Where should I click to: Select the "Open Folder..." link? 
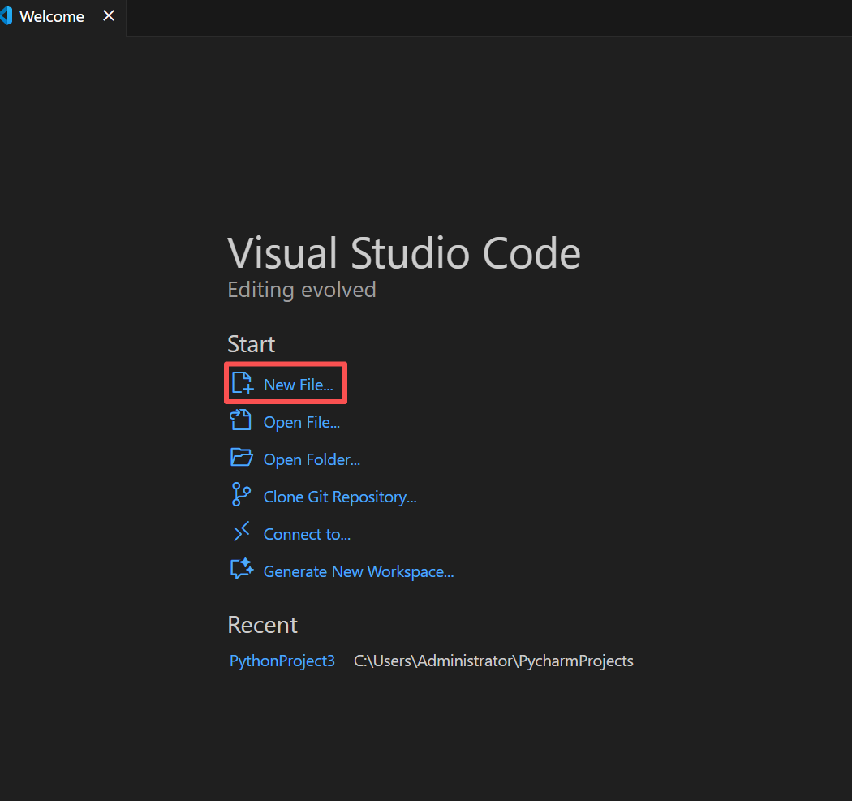tap(312, 459)
